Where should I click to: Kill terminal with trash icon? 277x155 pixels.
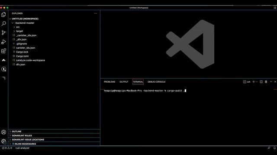pos(266,82)
